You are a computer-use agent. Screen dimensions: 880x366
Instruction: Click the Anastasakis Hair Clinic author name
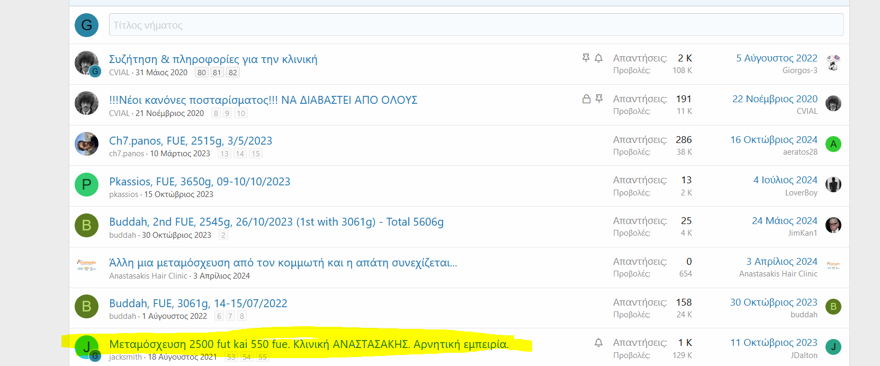[x=148, y=276]
